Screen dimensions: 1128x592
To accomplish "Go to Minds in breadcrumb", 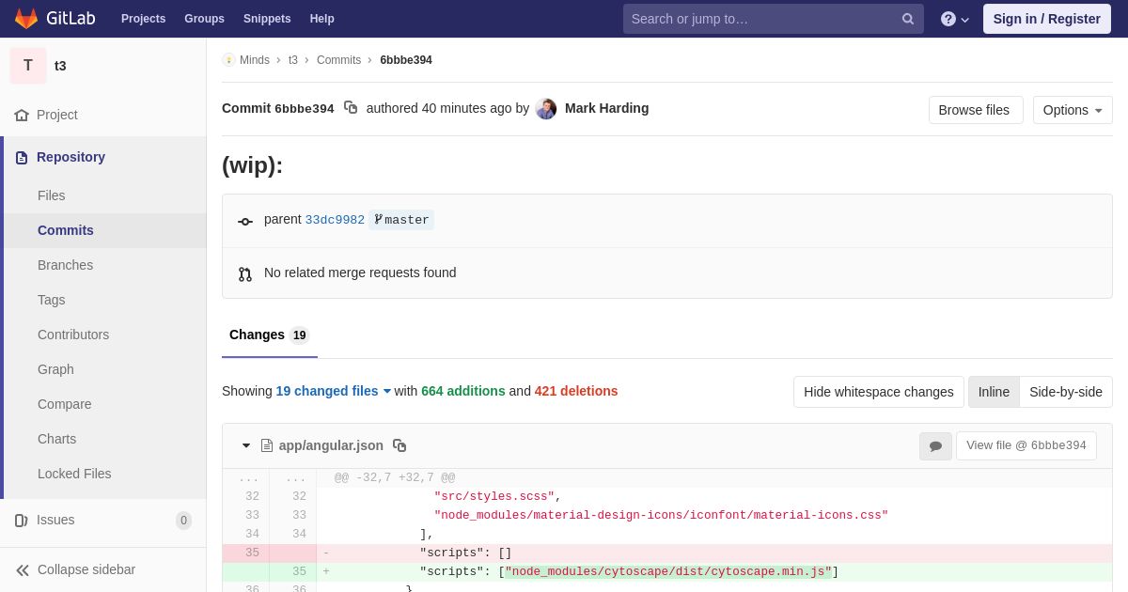I will [254, 60].
